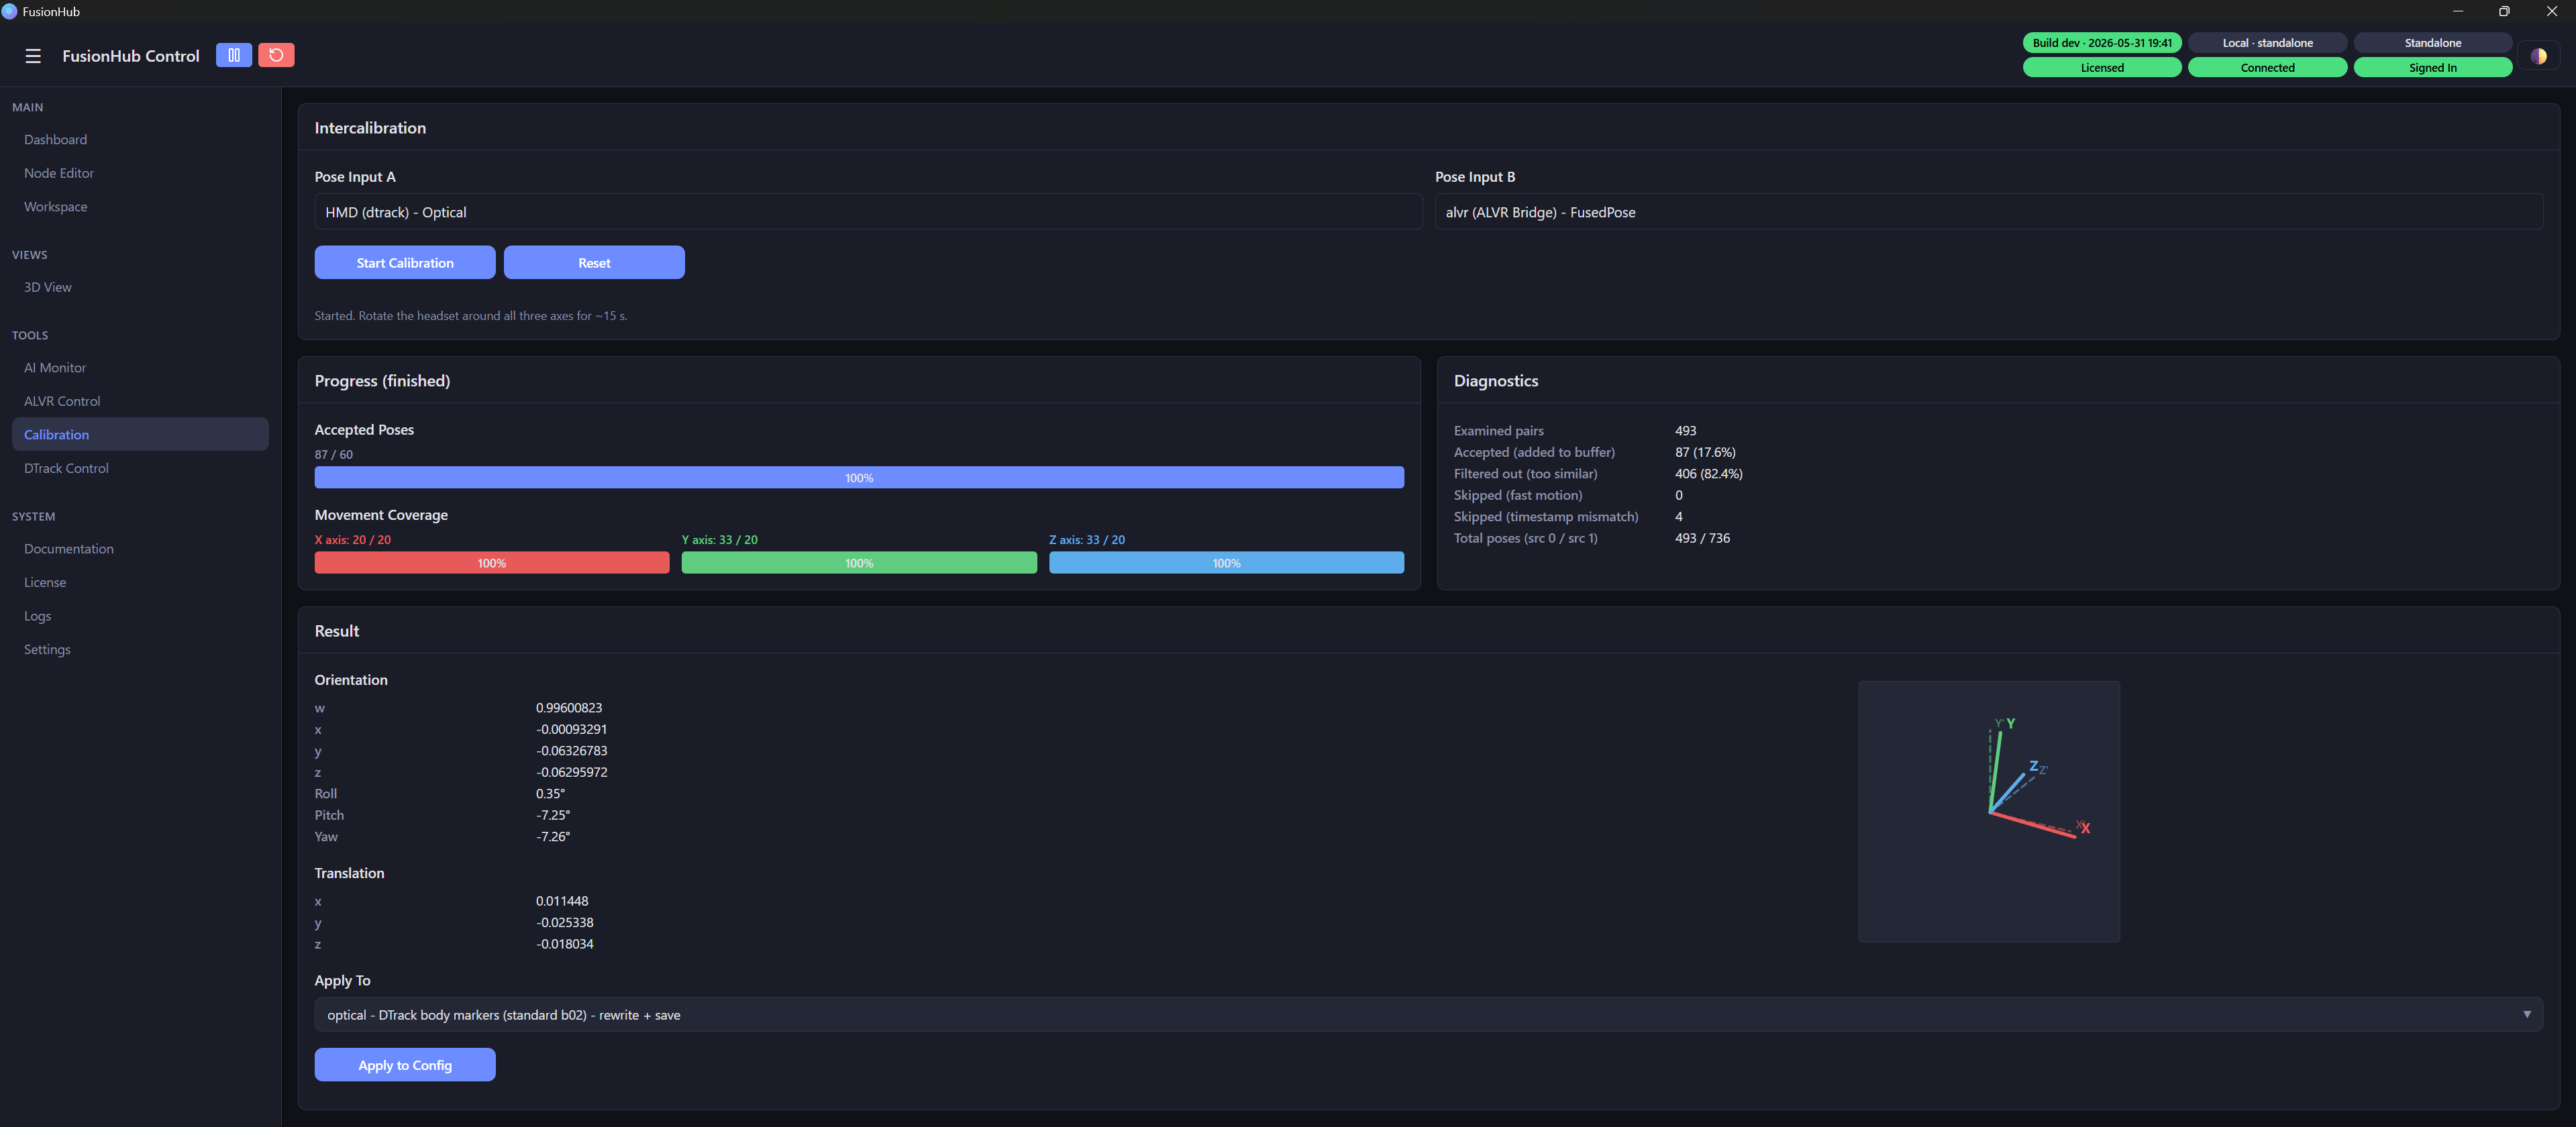Viewport: 2576px width, 1127px height.
Task: Click the orientation w value 0.99600823
Action: tap(569, 708)
